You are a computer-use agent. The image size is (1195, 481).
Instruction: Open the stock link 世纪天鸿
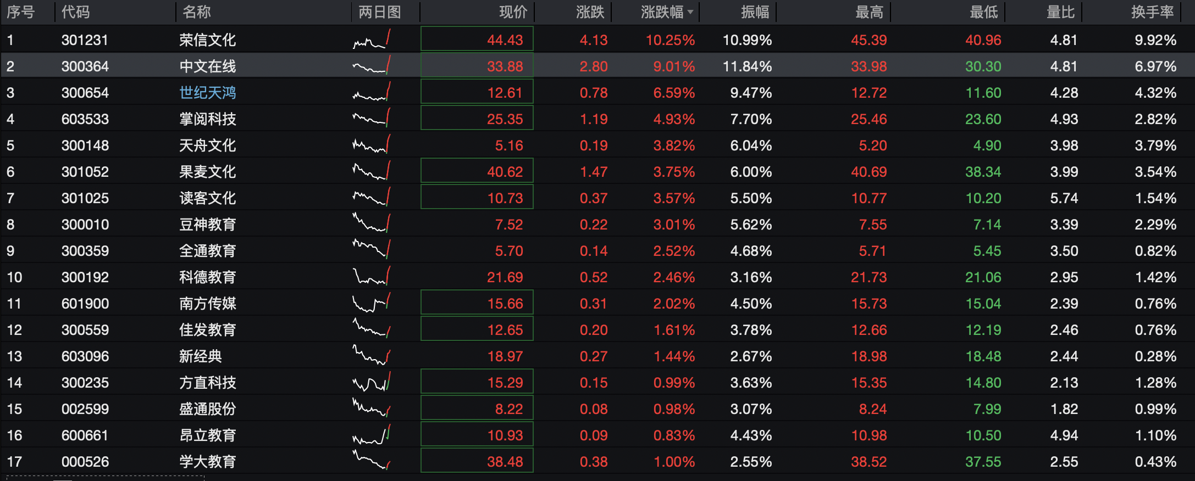(x=207, y=93)
